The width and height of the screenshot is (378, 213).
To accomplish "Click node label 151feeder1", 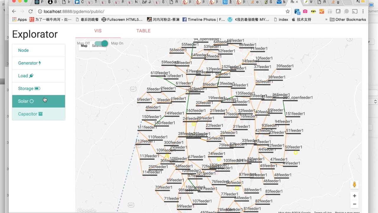I will tap(295, 114).
